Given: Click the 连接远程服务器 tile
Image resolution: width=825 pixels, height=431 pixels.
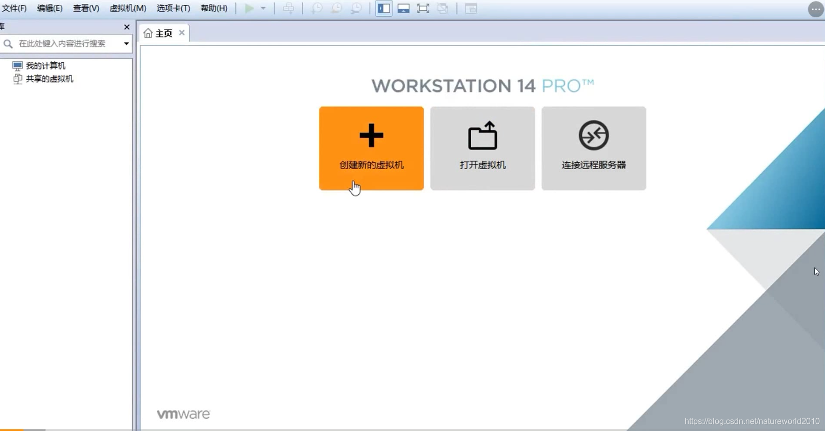Looking at the screenshot, I should (x=594, y=148).
